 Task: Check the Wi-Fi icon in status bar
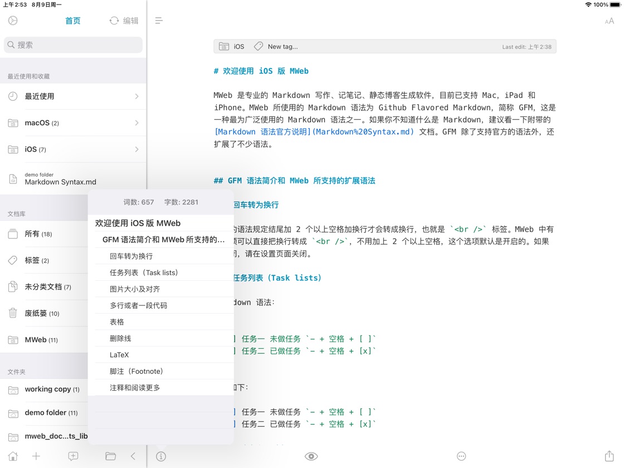(x=588, y=5)
